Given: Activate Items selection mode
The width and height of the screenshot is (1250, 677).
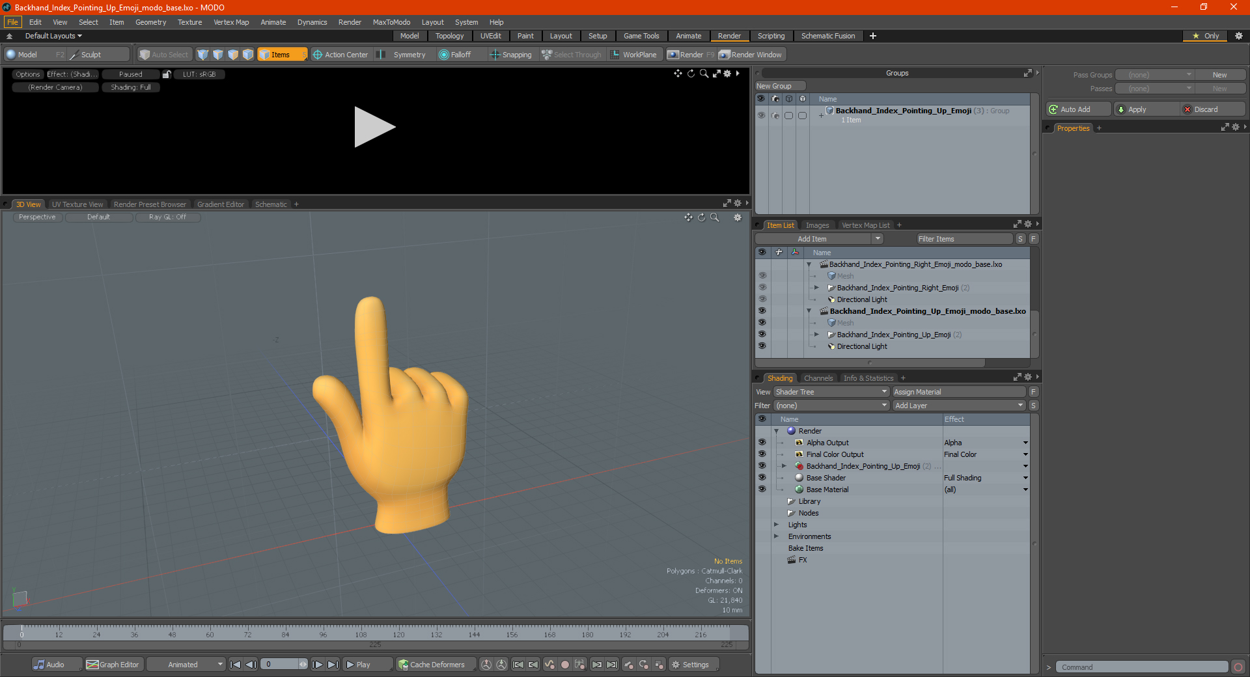Looking at the screenshot, I should click(x=282, y=55).
